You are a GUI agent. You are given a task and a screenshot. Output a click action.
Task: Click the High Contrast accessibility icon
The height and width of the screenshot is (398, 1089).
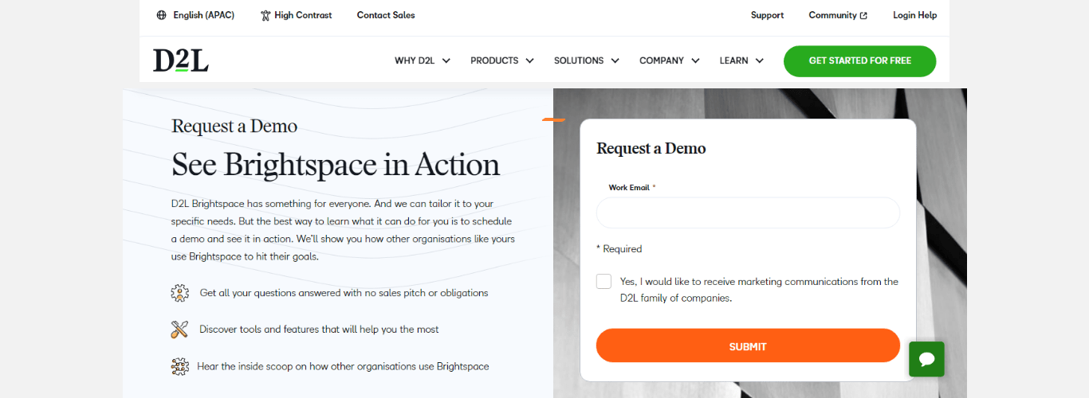tap(265, 15)
